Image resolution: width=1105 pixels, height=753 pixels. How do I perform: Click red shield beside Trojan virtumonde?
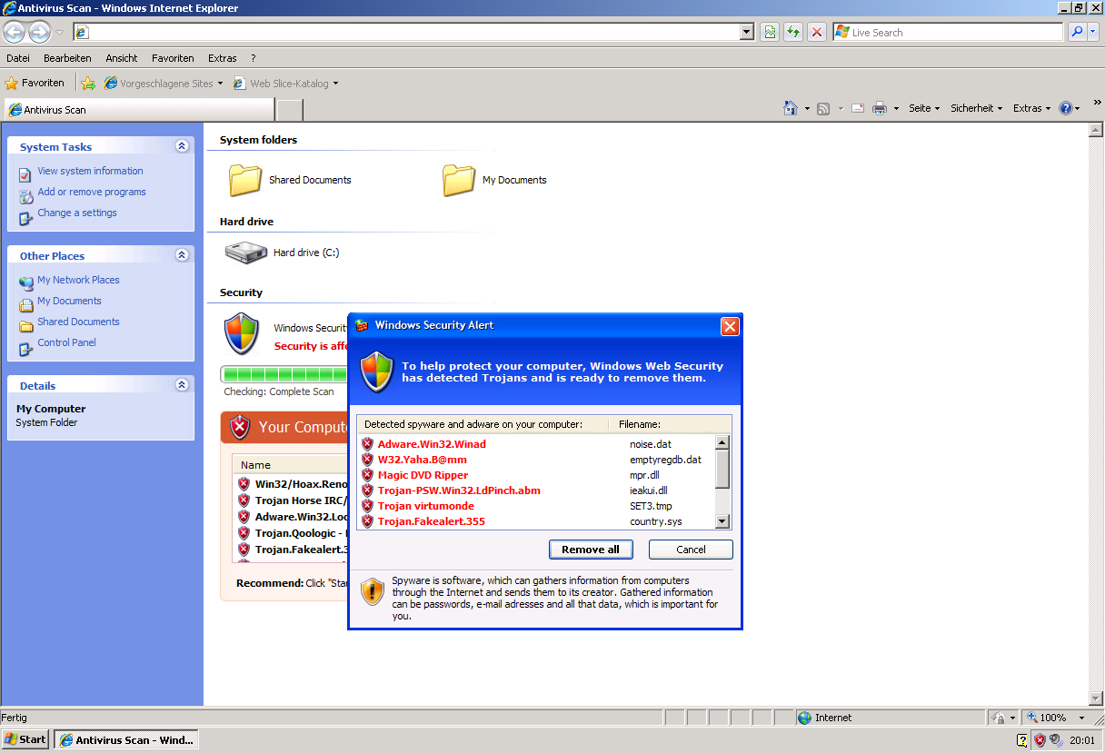(367, 506)
